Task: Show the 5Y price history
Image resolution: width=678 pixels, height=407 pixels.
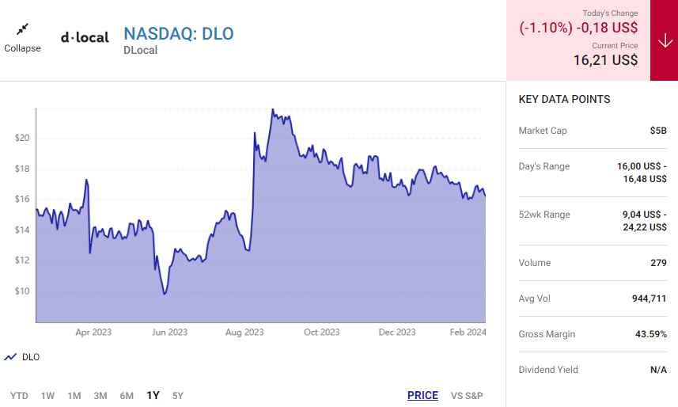Action: (x=177, y=395)
